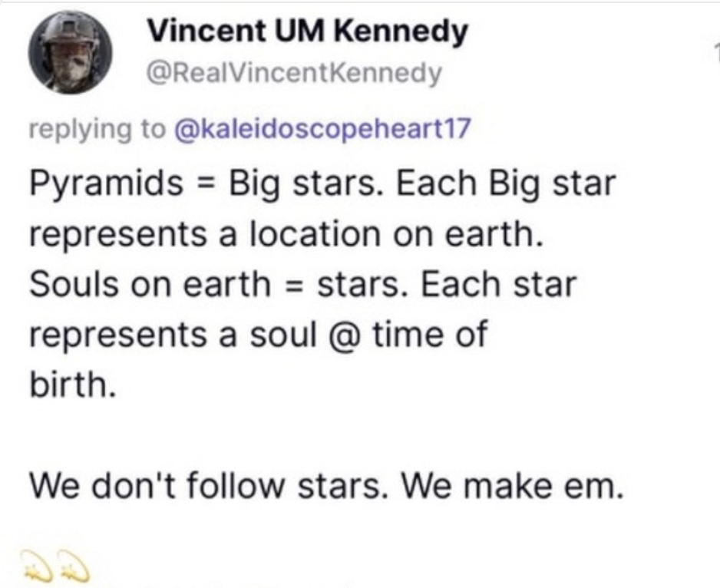This screenshot has width=720, height=588.
Task: Open Vincent UM Kennedy's profile picture
Action: point(71,54)
